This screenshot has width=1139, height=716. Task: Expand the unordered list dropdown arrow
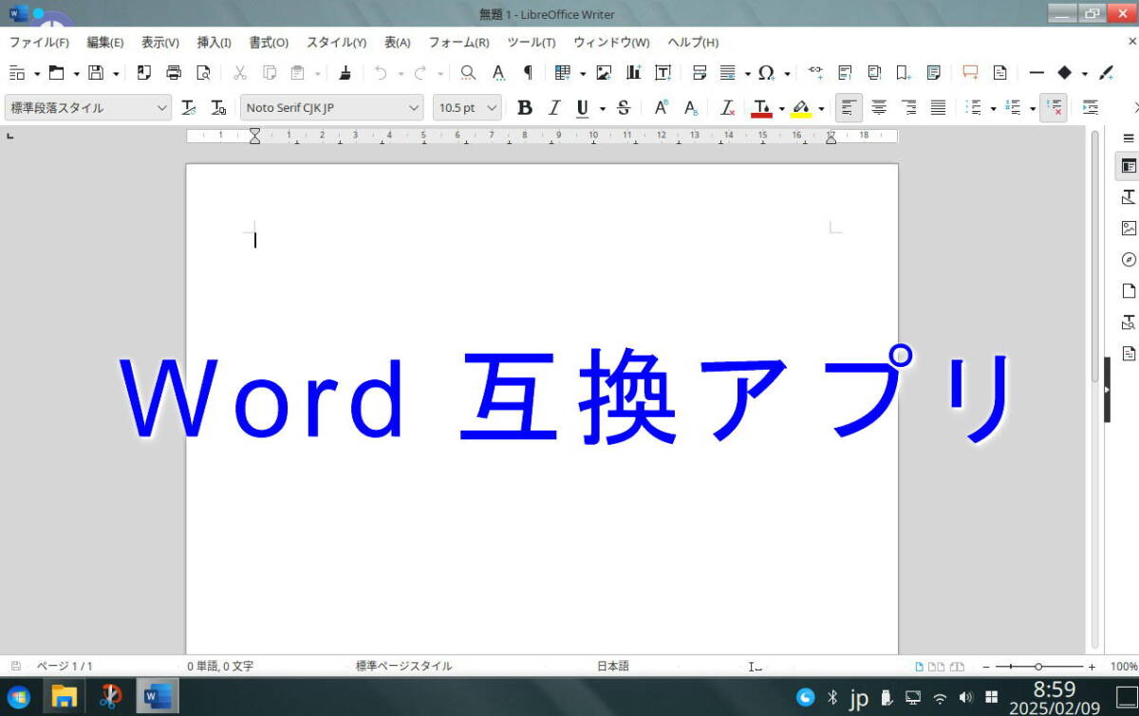(993, 108)
